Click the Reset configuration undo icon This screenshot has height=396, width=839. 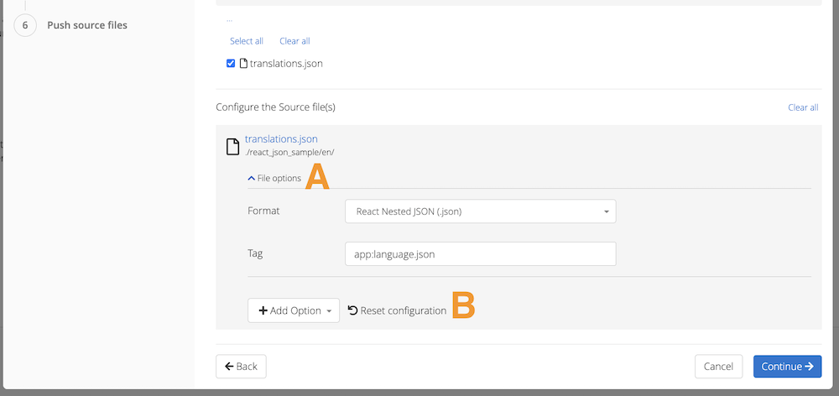[x=352, y=310]
